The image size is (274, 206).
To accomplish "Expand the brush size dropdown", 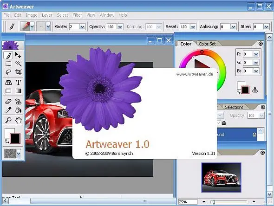I will click(82, 27).
